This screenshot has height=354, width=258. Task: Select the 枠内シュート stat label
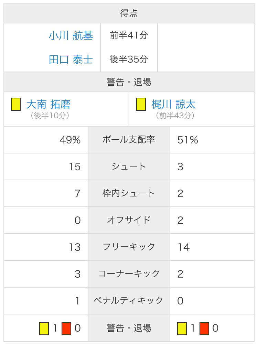coord(129,193)
